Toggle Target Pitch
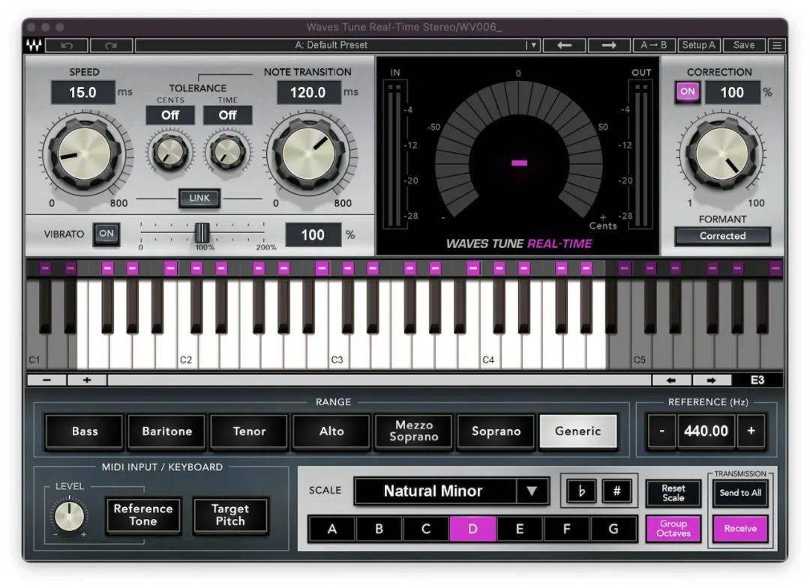 pos(230,515)
